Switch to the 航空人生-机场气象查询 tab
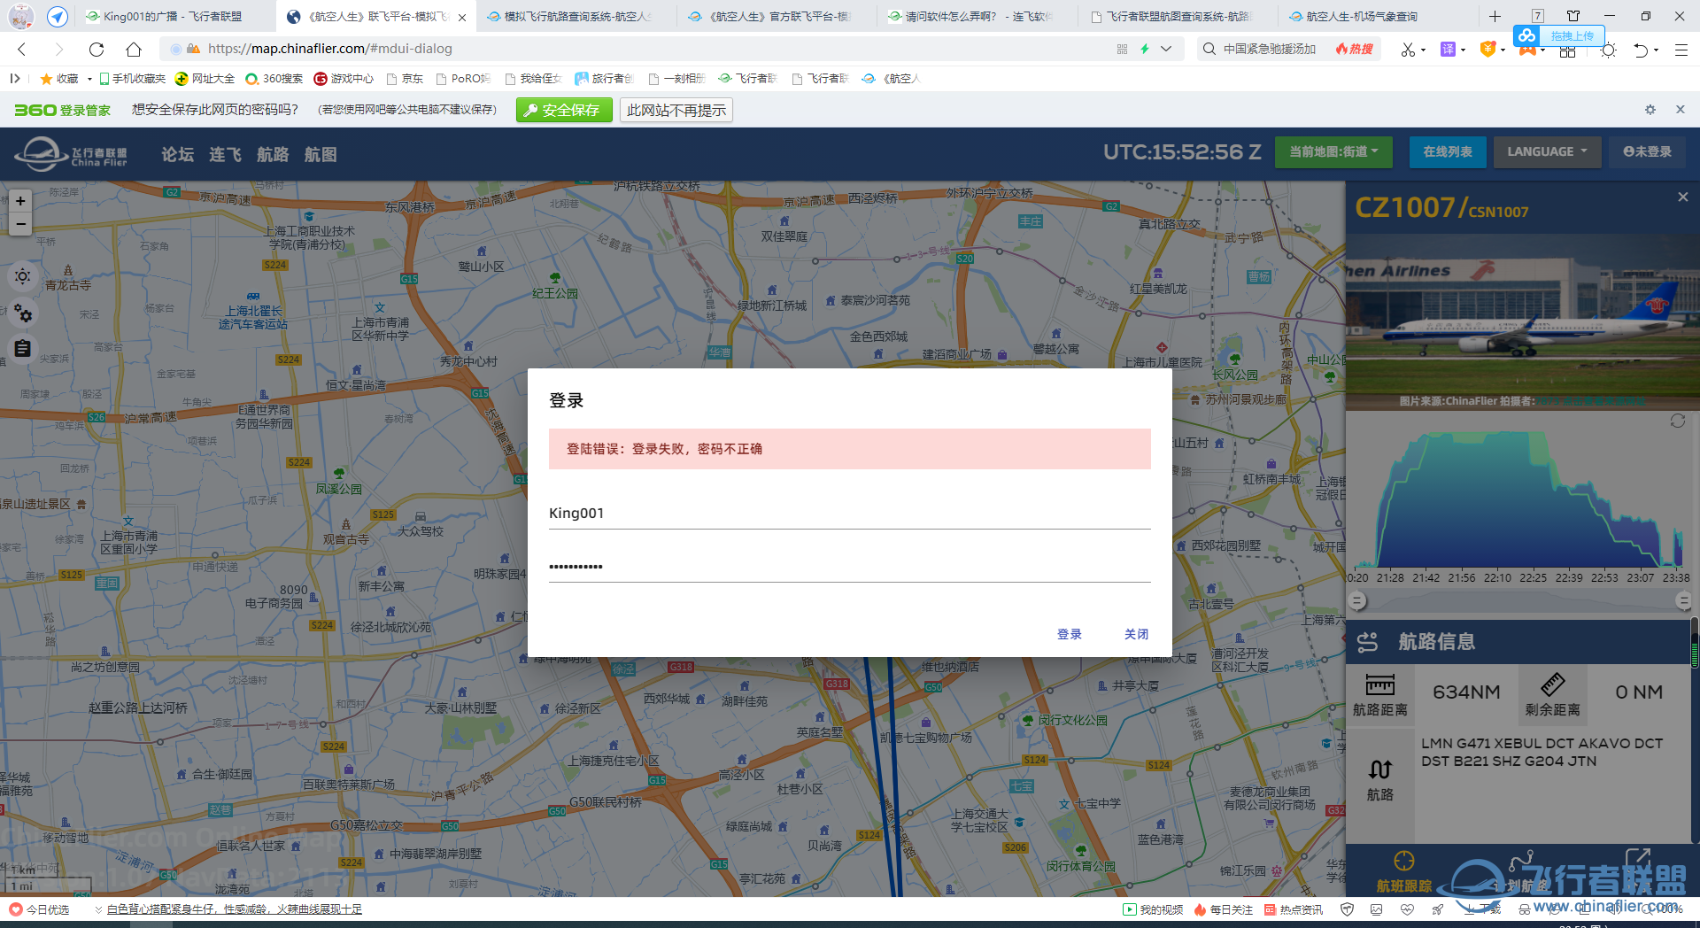The image size is (1700, 928). tap(1375, 16)
